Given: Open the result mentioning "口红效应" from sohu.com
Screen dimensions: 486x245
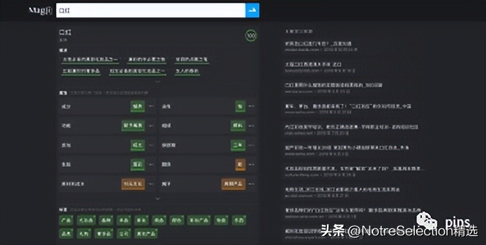Looking at the screenshot, I should 348,106.
